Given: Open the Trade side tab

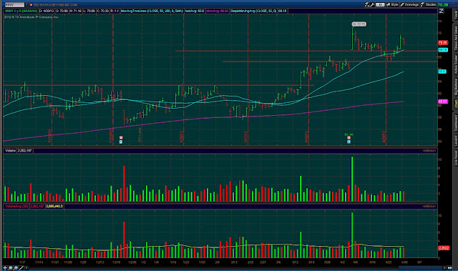Looking at the screenshot, I should 455,14.
